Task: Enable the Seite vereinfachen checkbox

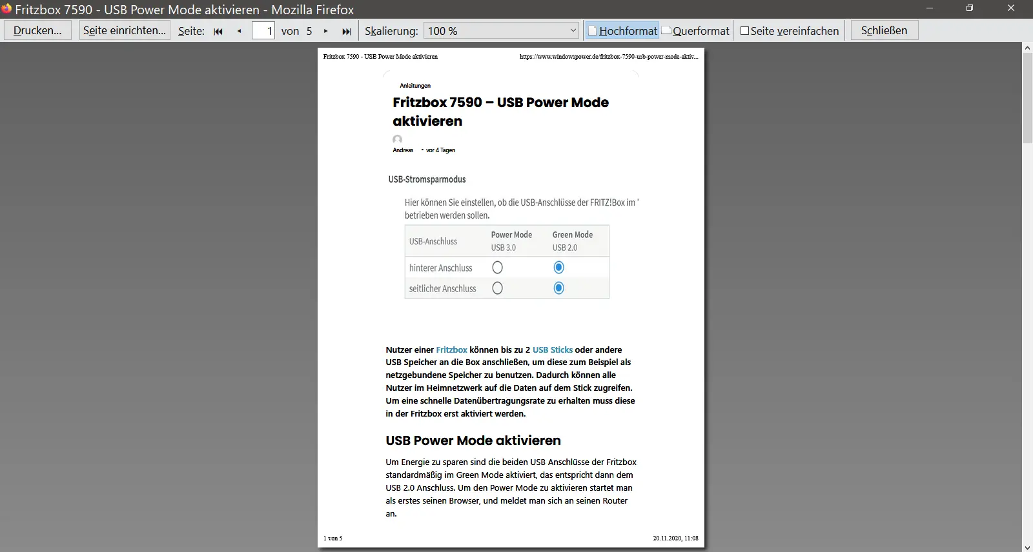Action: coord(744,31)
